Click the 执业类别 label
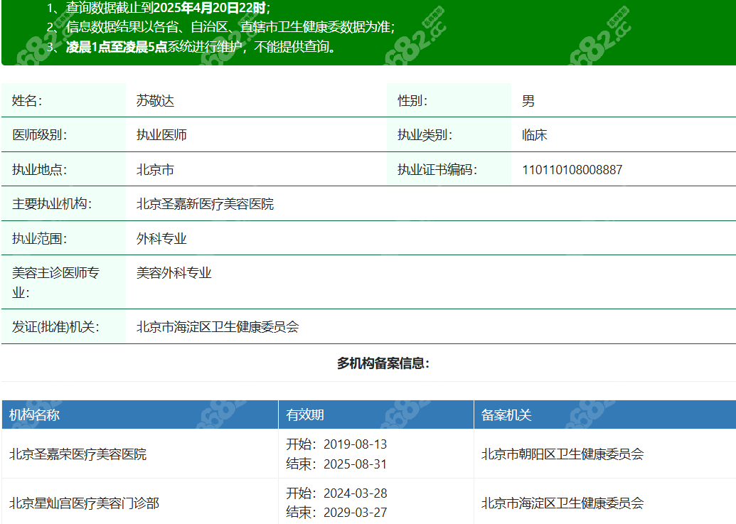The height and width of the screenshot is (524, 736). point(425,135)
